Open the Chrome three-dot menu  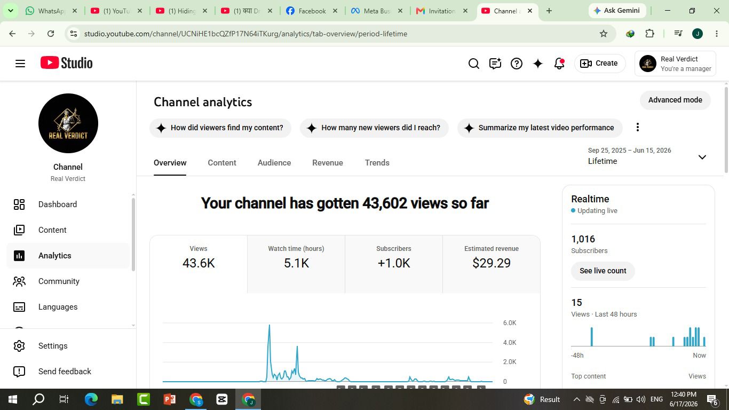pos(717,34)
